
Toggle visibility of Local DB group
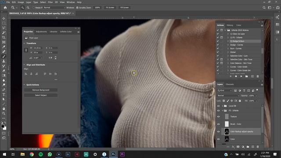pyautogui.click(x=218, y=106)
